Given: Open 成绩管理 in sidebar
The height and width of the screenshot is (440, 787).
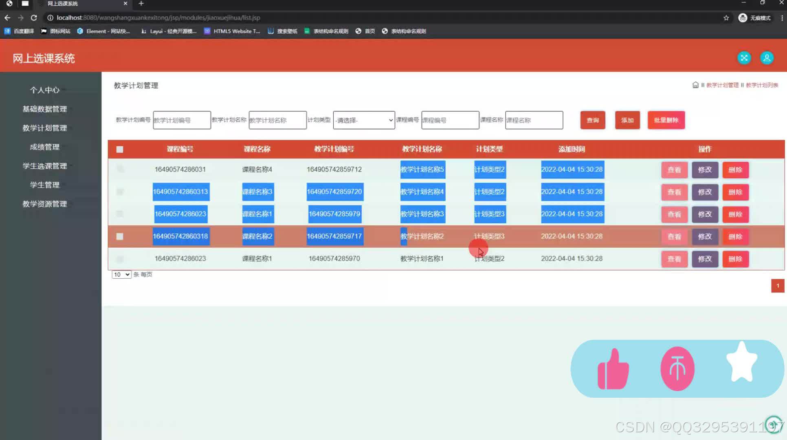Looking at the screenshot, I should (45, 147).
